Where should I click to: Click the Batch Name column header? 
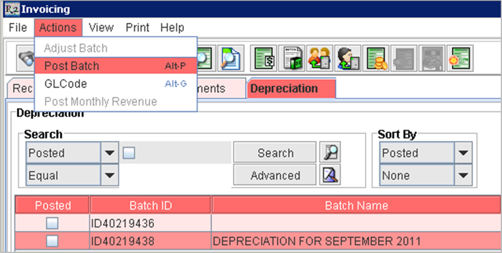click(356, 206)
